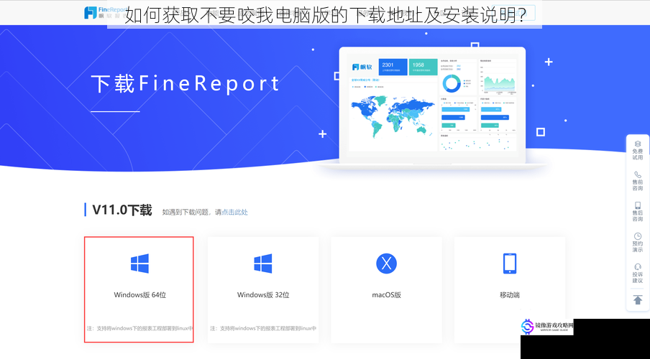Open 投诉建议 feedback option
Viewport: 650px width, 359px height.
[x=638, y=274]
